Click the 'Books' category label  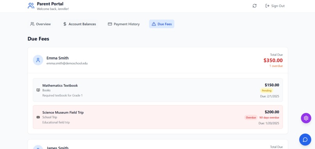[47, 90]
